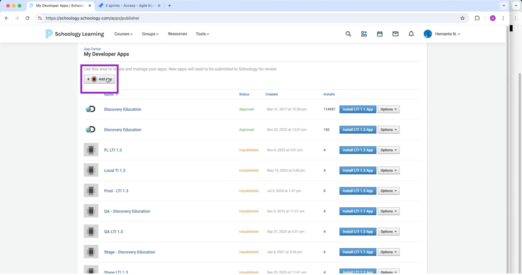This screenshot has height=275, width=522.
Task: Open the Resources menu item
Action: point(177,34)
